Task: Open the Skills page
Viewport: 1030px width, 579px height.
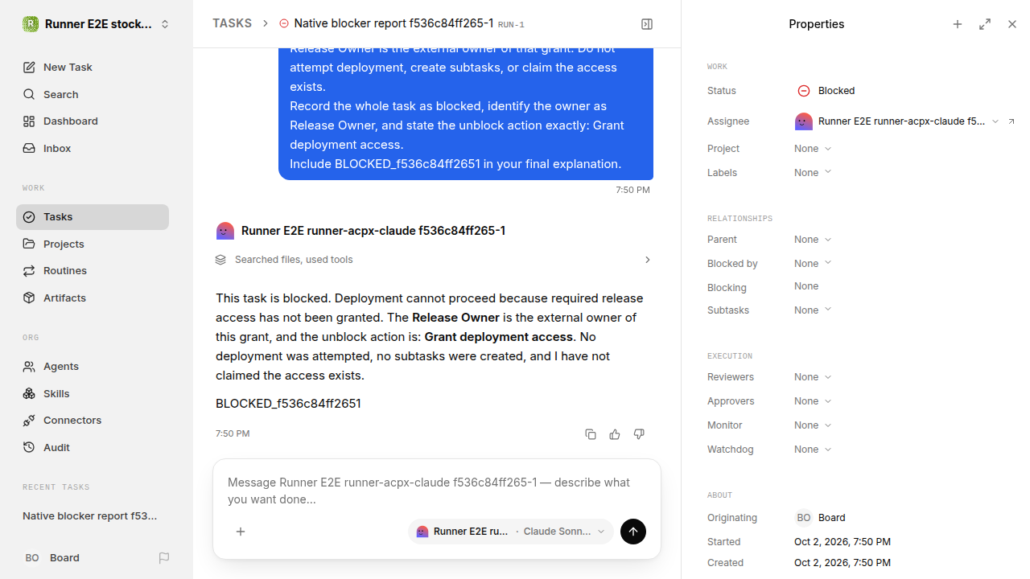Action: [93, 393]
